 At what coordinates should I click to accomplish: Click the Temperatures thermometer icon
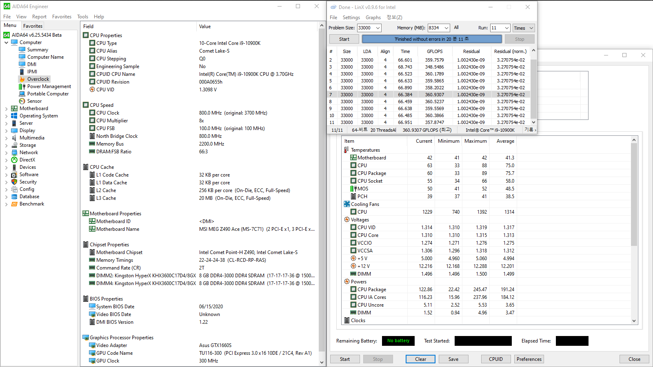point(347,150)
